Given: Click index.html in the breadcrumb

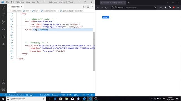Looking at the screenshot, I should click(x=16, y=11).
